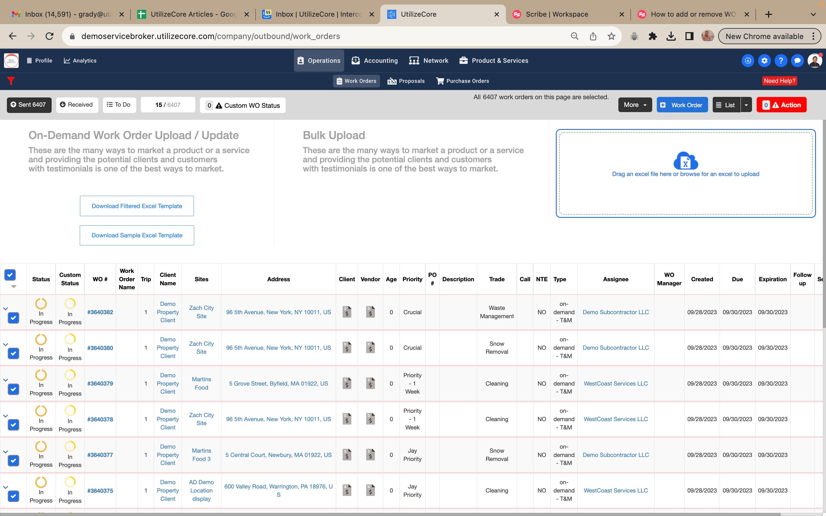826x516 pixels.
Task: Click the Excel cloud upload icon
Action: pos(685,161)
